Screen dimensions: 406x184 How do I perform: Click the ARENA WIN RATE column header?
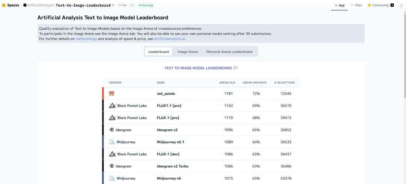(255, 83)
